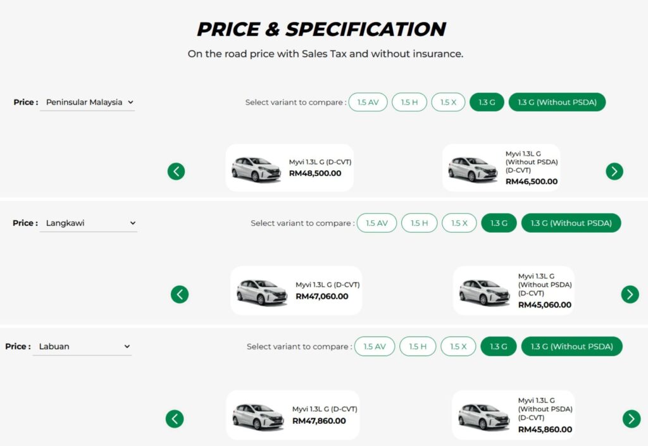Click Myvi 1.3L G car image at RM48,500
Image resolution: width=648 pixels, height=446 pixels.
[x=256, y=169]
